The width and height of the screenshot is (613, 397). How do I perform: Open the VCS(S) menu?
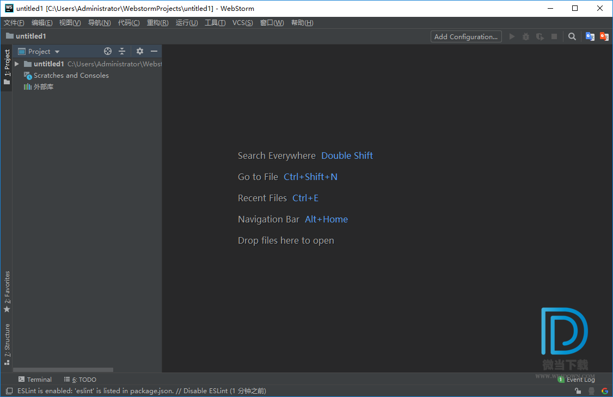coord(242,23)
